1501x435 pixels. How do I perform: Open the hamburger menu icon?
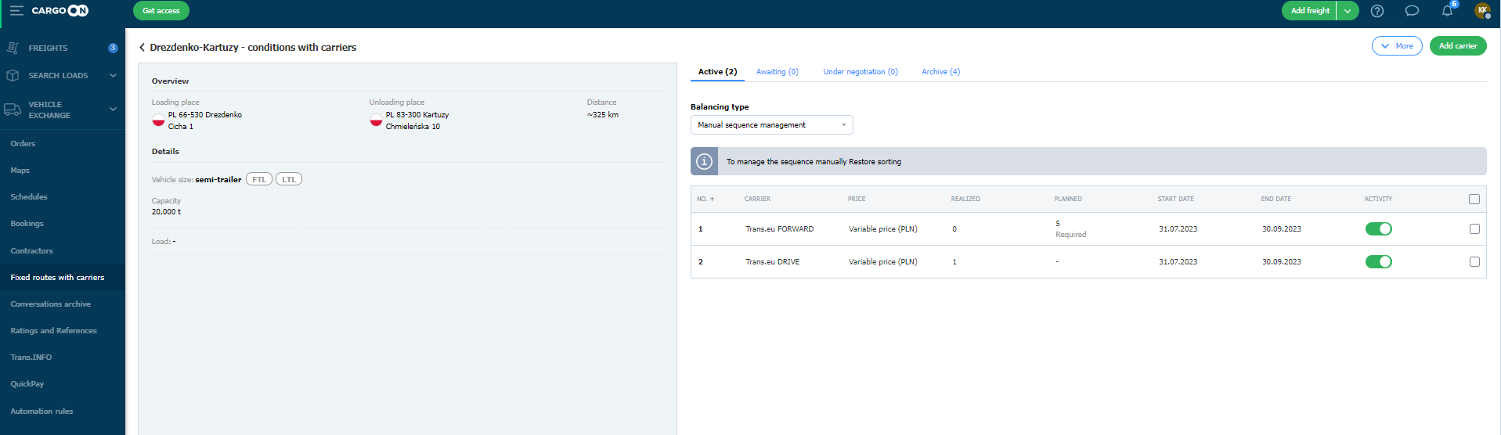pos(16,11)
